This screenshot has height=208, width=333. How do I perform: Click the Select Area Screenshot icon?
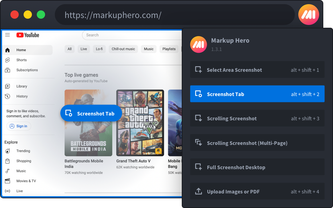198,70
